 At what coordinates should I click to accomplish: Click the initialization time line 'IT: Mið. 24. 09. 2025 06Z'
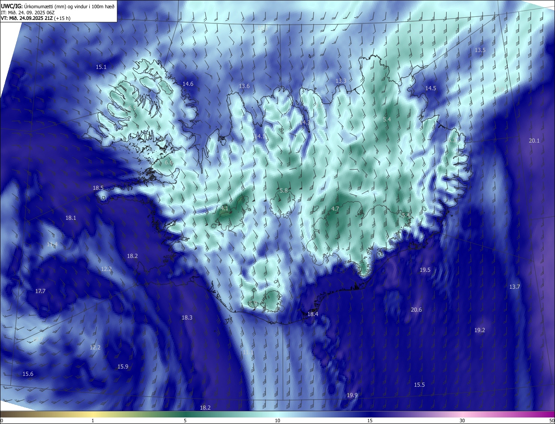29,13
